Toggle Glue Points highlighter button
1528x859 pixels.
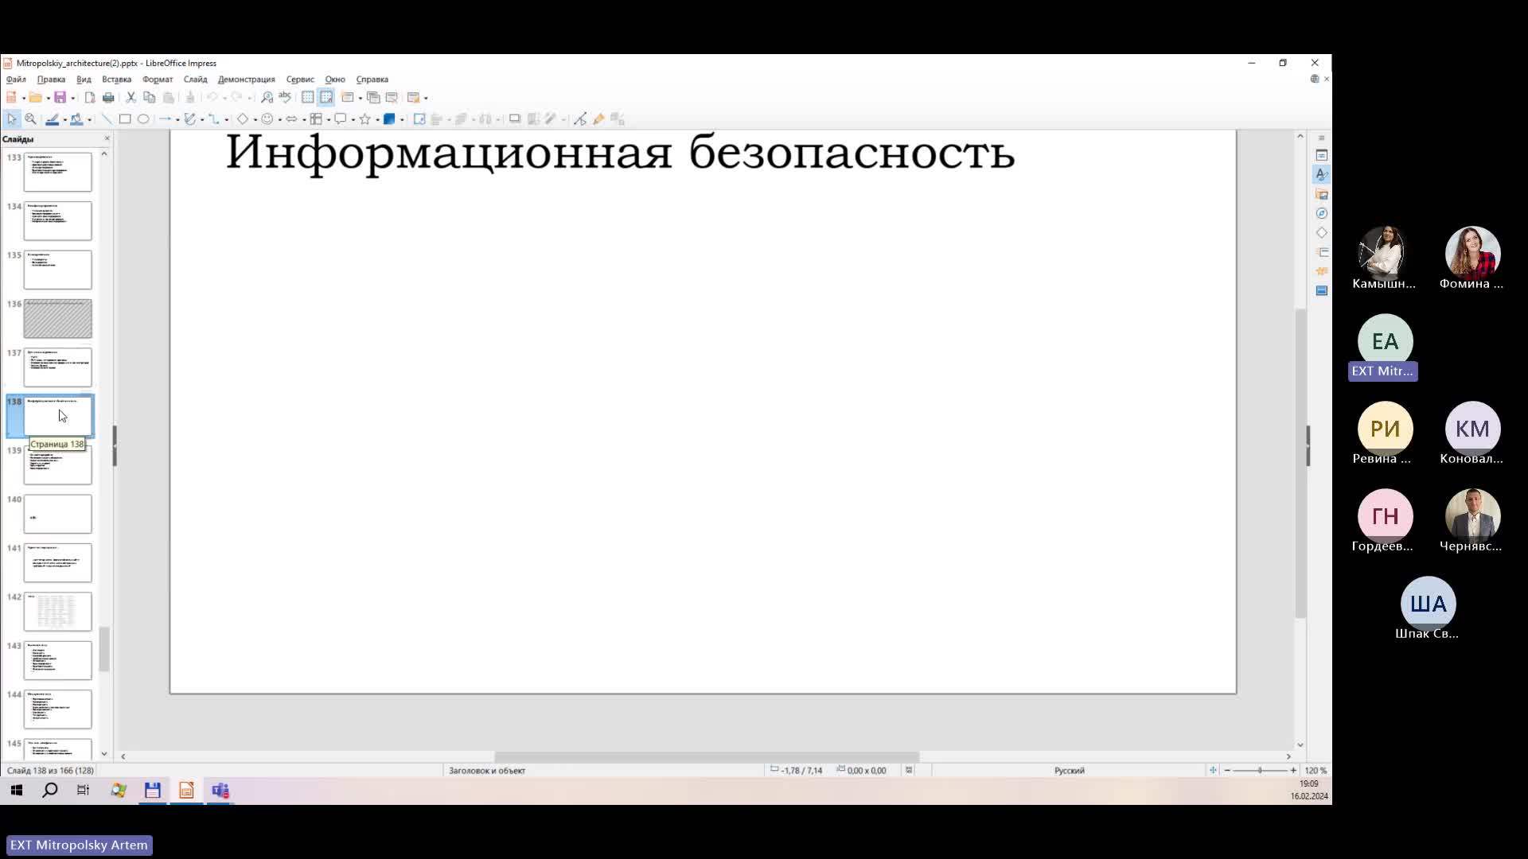[x=598, y=119]
